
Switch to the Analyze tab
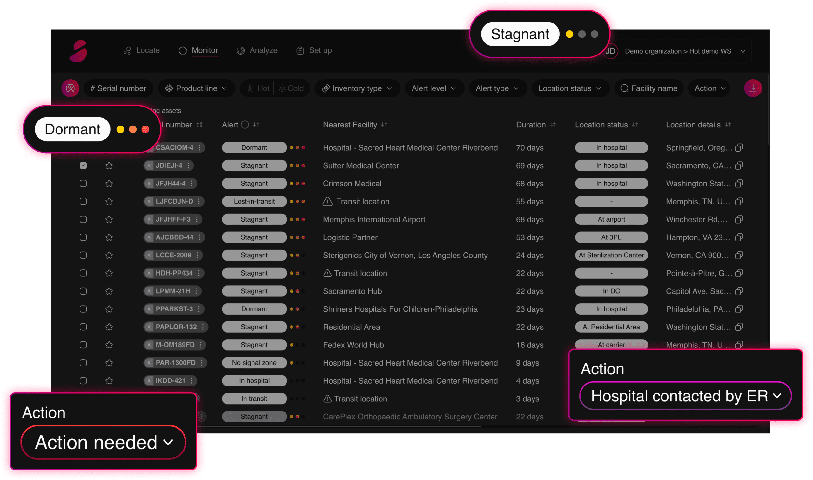coord(257,50)
